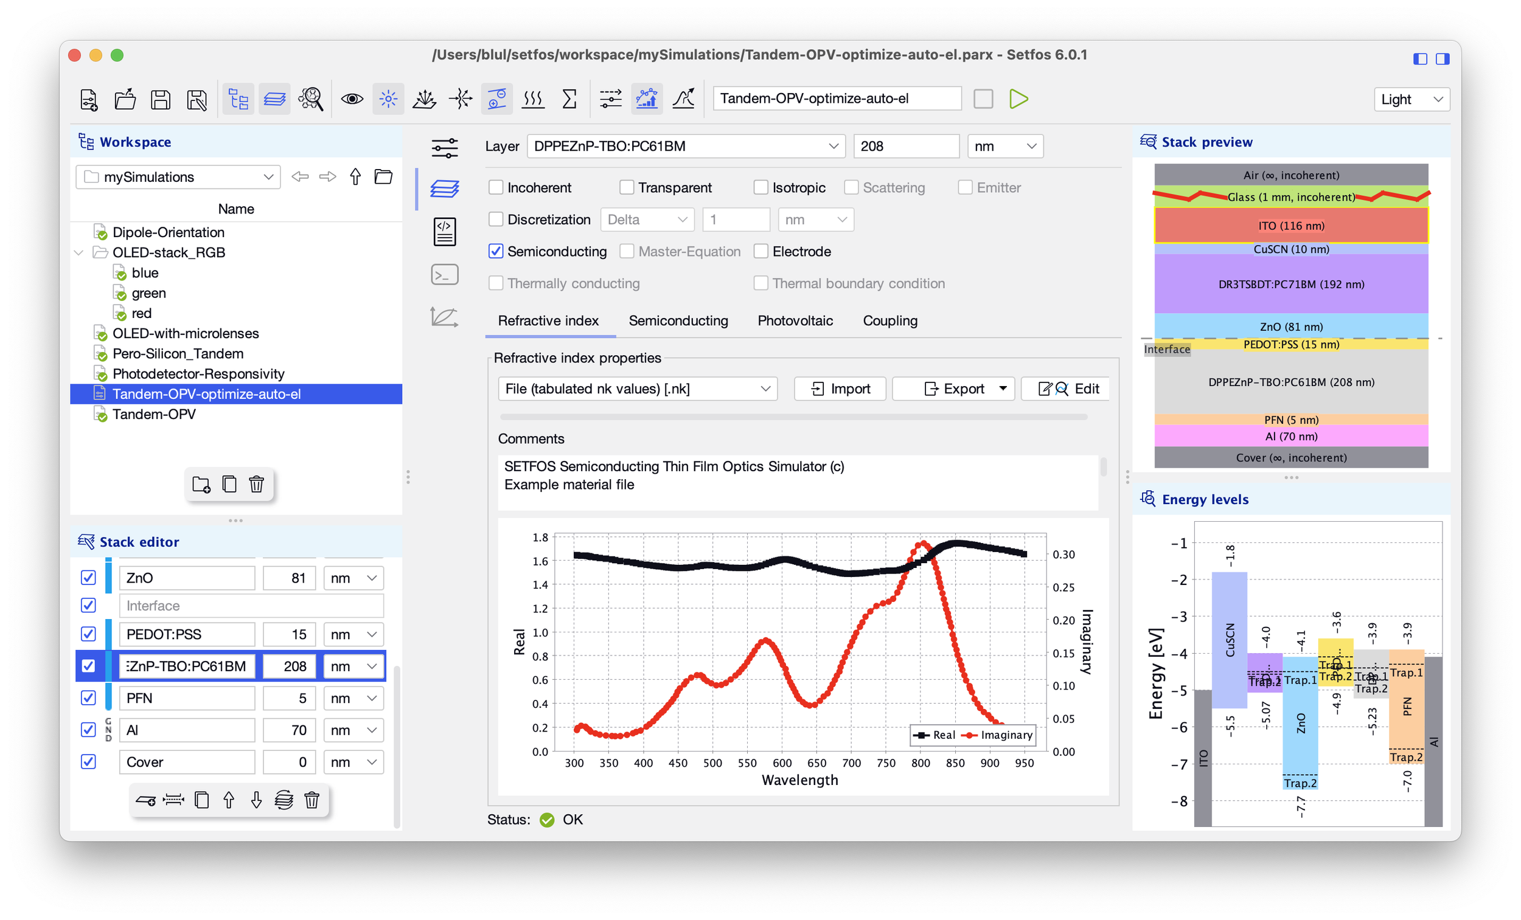Viewport: 1521px width, 920px height.
Task: Click the ITO layer in Stack preview
Action: (x=1291, y=226)
